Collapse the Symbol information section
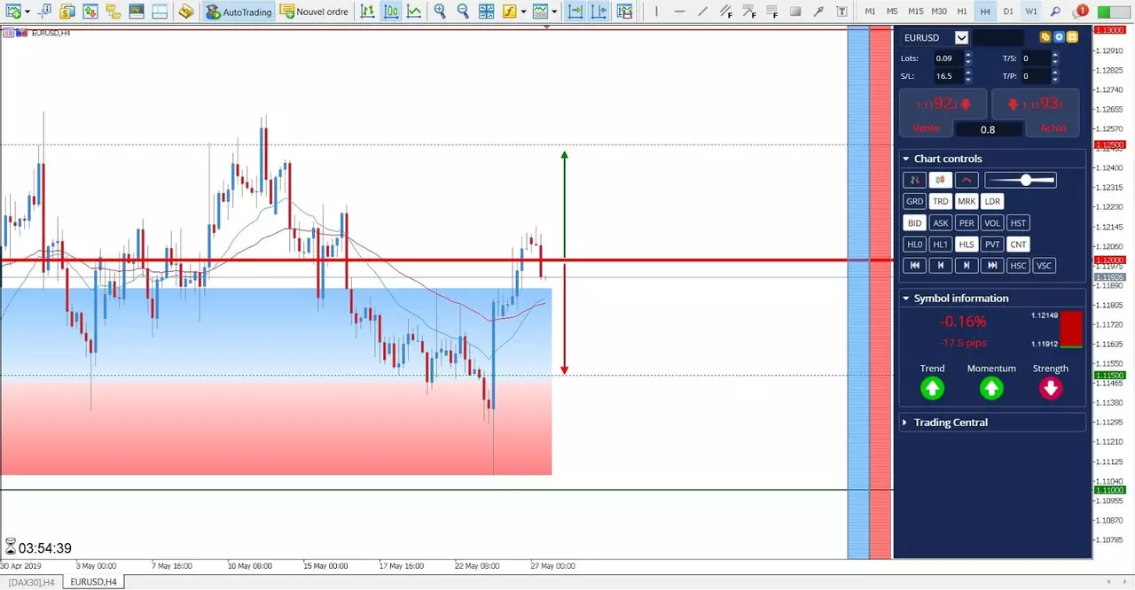Viewport: 1135px width, 590px height. click(905, 299)
